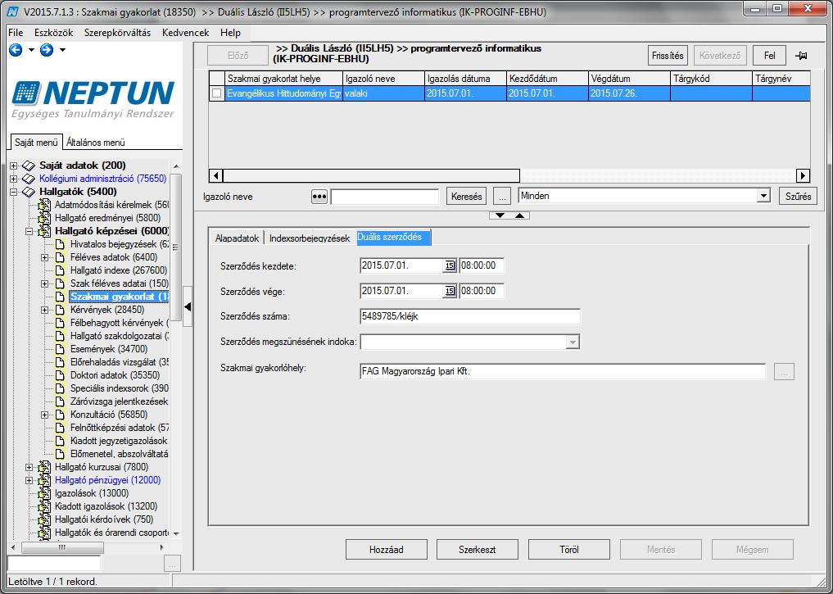Open the Kedvencek menu
The width and height of the screenshot is (833, 594).
click(x=185, y=33)
